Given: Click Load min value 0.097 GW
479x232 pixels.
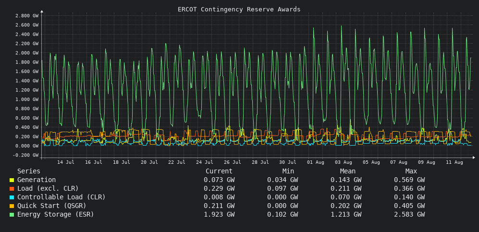Looking at the screenshot, I should point(282,189).
